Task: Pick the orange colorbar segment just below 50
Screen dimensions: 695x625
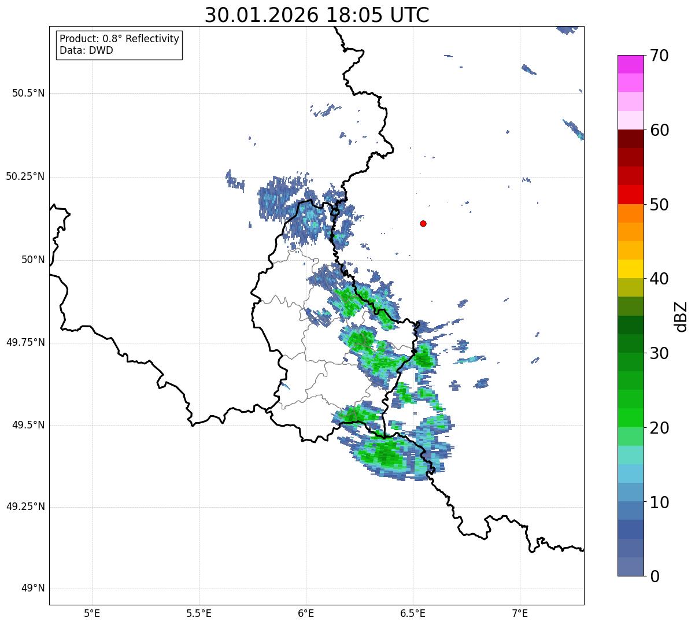Action: coord(630,213)
